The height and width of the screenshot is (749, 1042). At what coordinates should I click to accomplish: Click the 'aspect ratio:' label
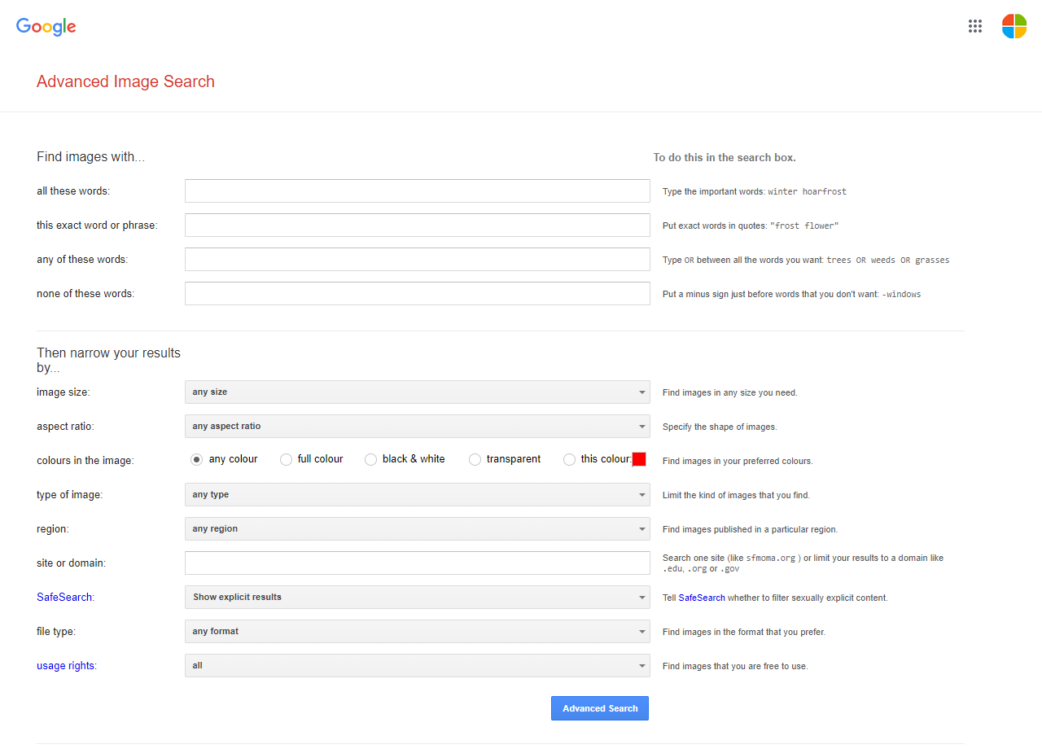(65, 426)
